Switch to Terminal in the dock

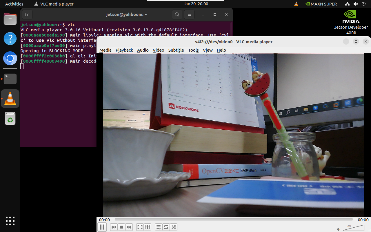coord(10,79)
